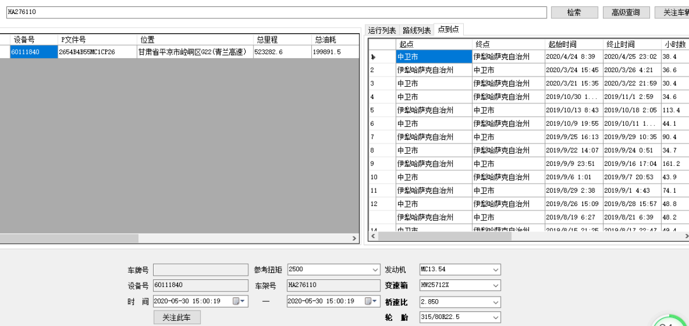
Task: Select row 1 start point 中卫市
Action: [434, 57]
